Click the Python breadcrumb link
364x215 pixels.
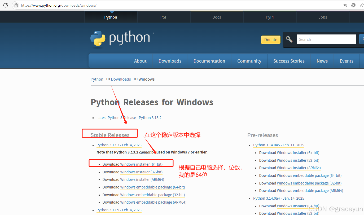click(97, 79)
